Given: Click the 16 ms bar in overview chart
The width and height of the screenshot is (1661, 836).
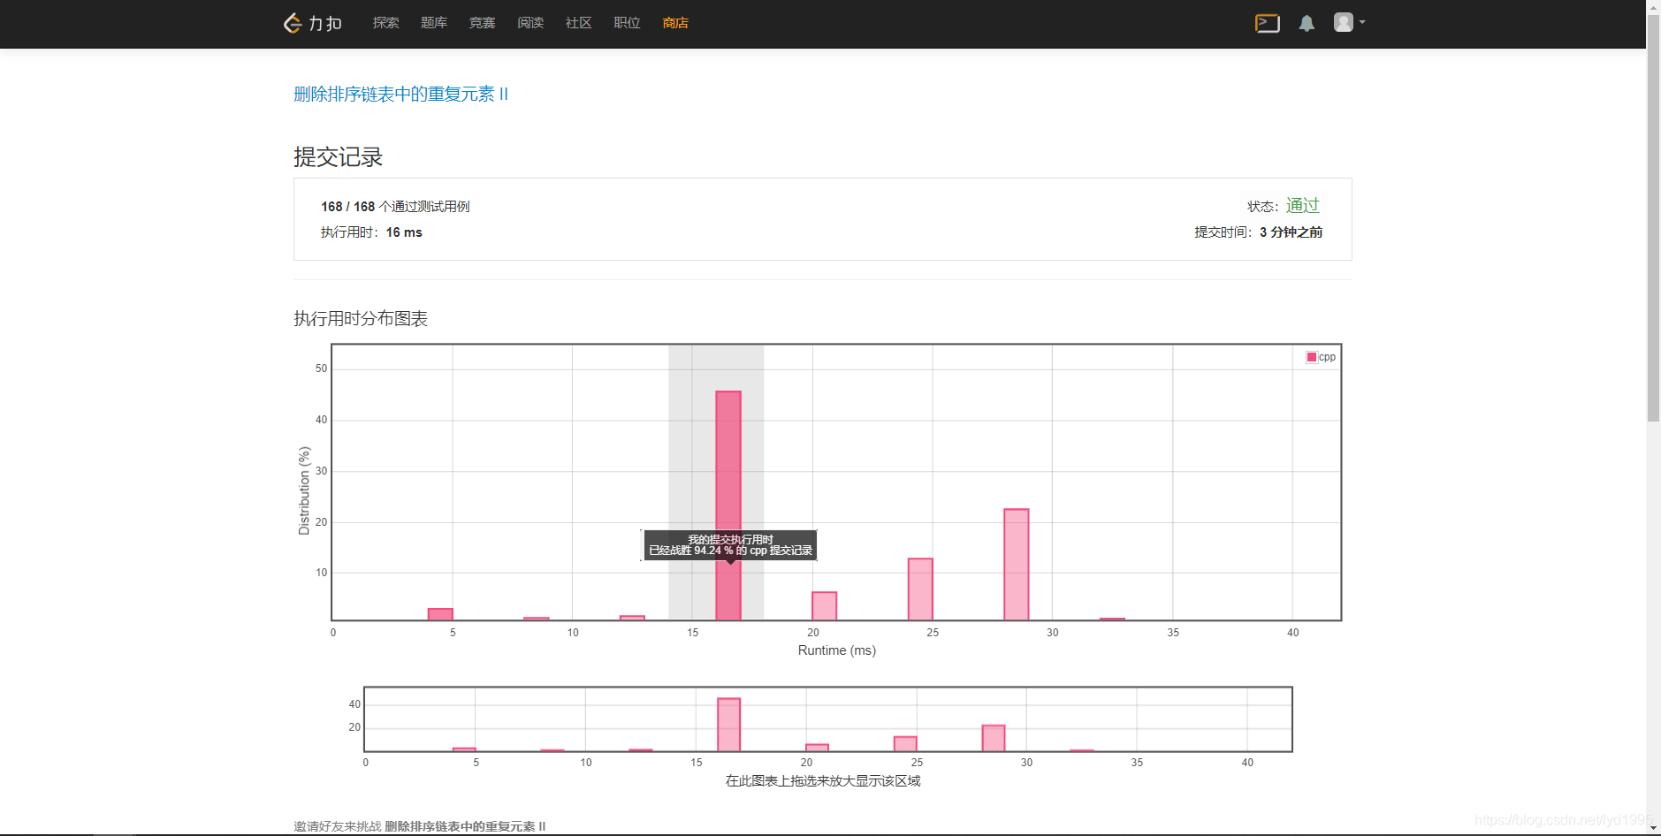Looking at the screenshot, I should [x=729, y=725].
